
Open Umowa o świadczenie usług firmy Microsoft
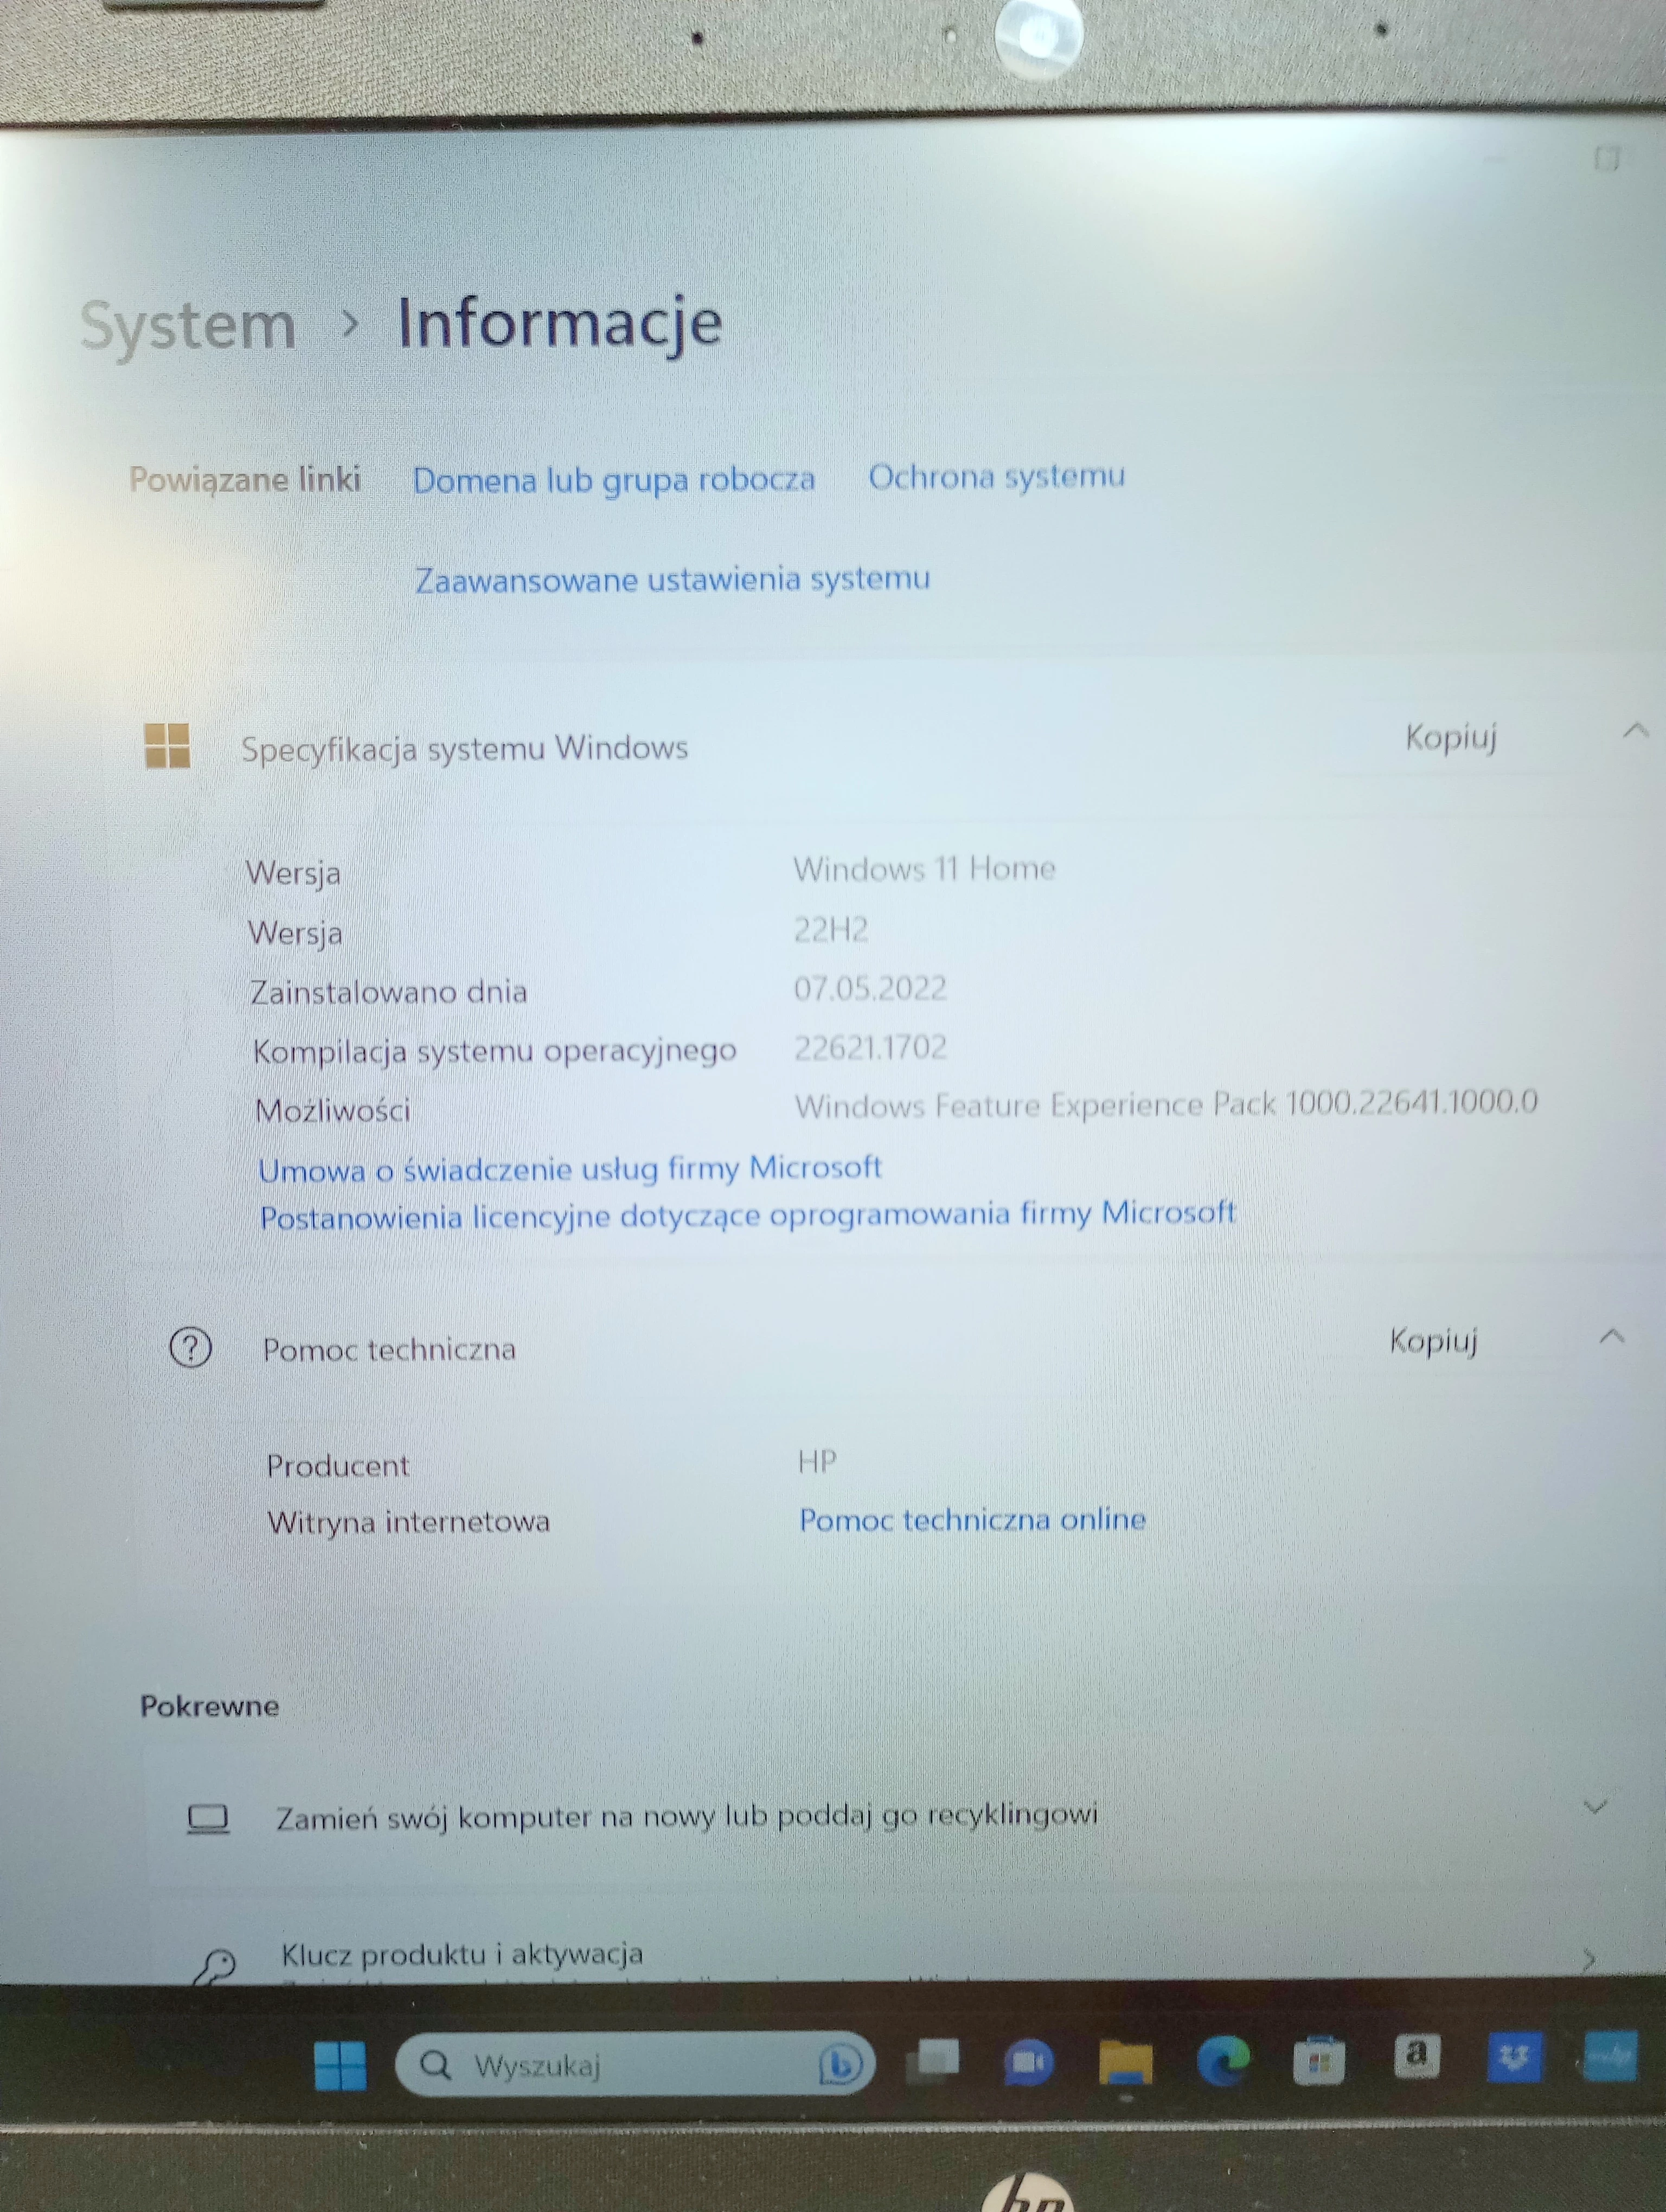[570, 1168]
